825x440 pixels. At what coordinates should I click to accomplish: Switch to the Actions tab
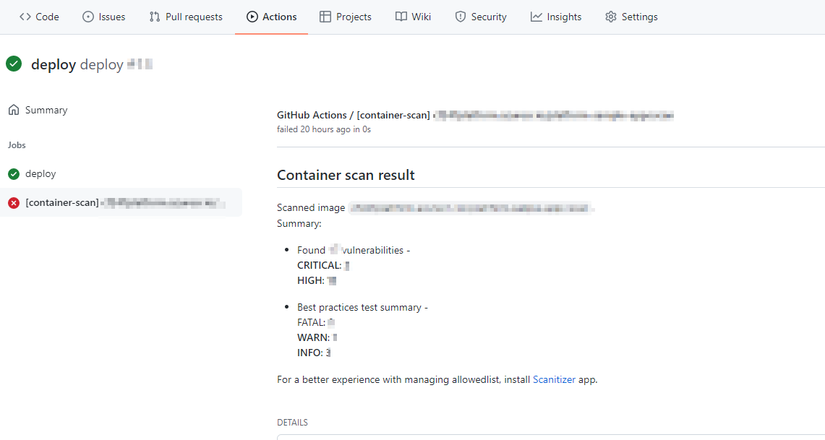271,17
